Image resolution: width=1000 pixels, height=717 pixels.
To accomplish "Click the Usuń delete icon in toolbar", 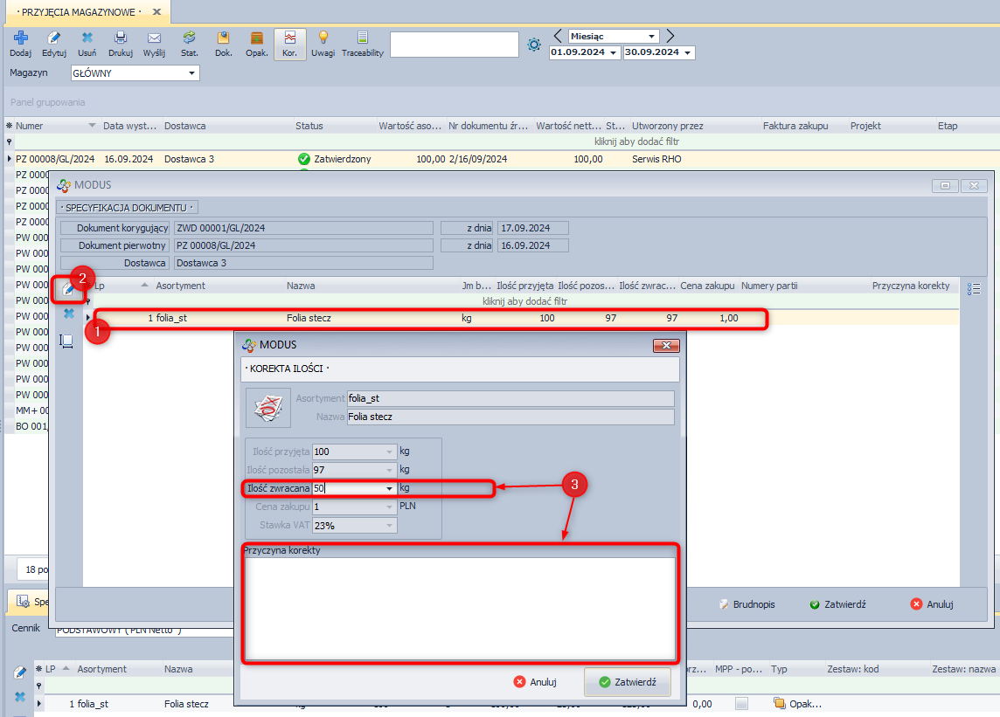I will (87, 42).
